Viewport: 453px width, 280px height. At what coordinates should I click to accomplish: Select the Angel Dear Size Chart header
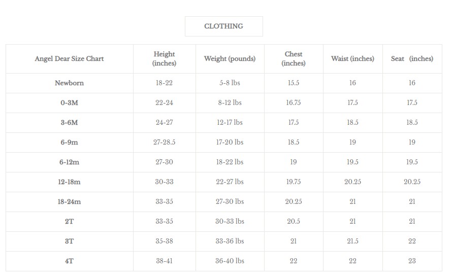point(70,59)
